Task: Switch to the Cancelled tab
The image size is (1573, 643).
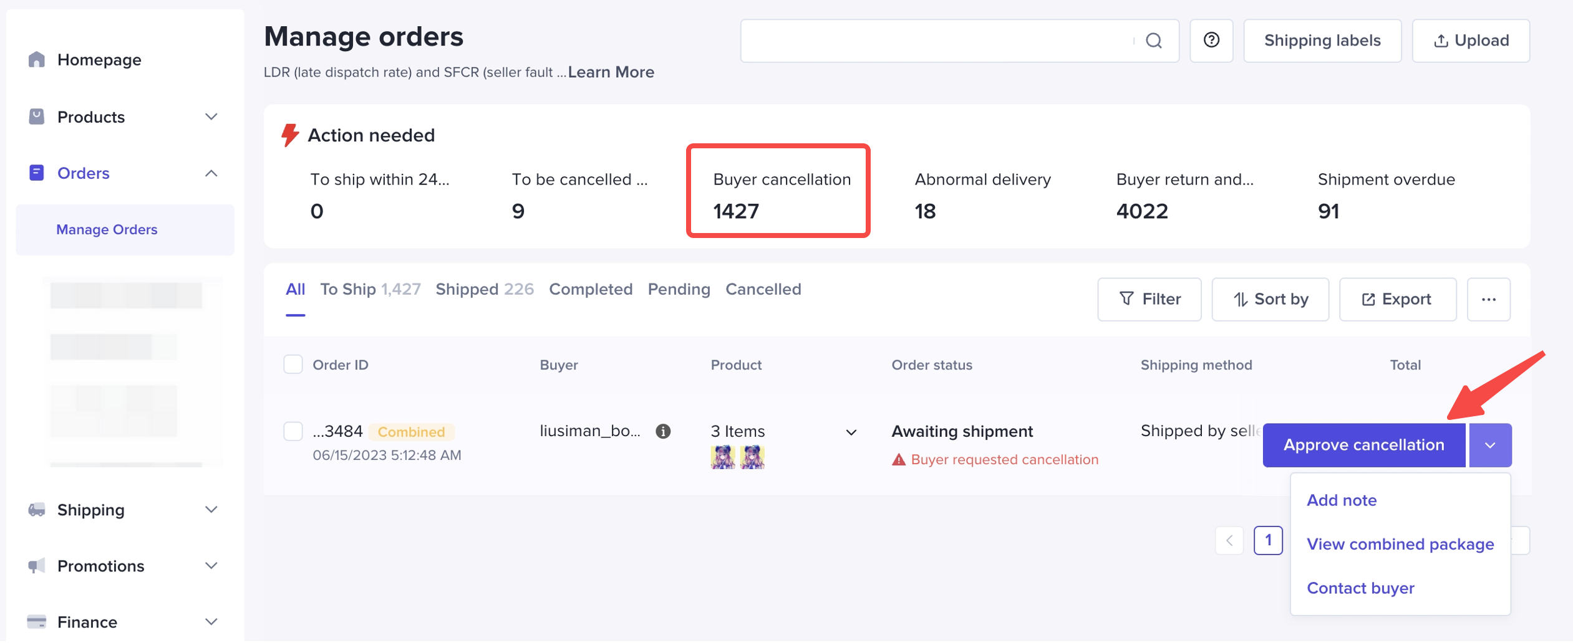Action: (763, 290)
